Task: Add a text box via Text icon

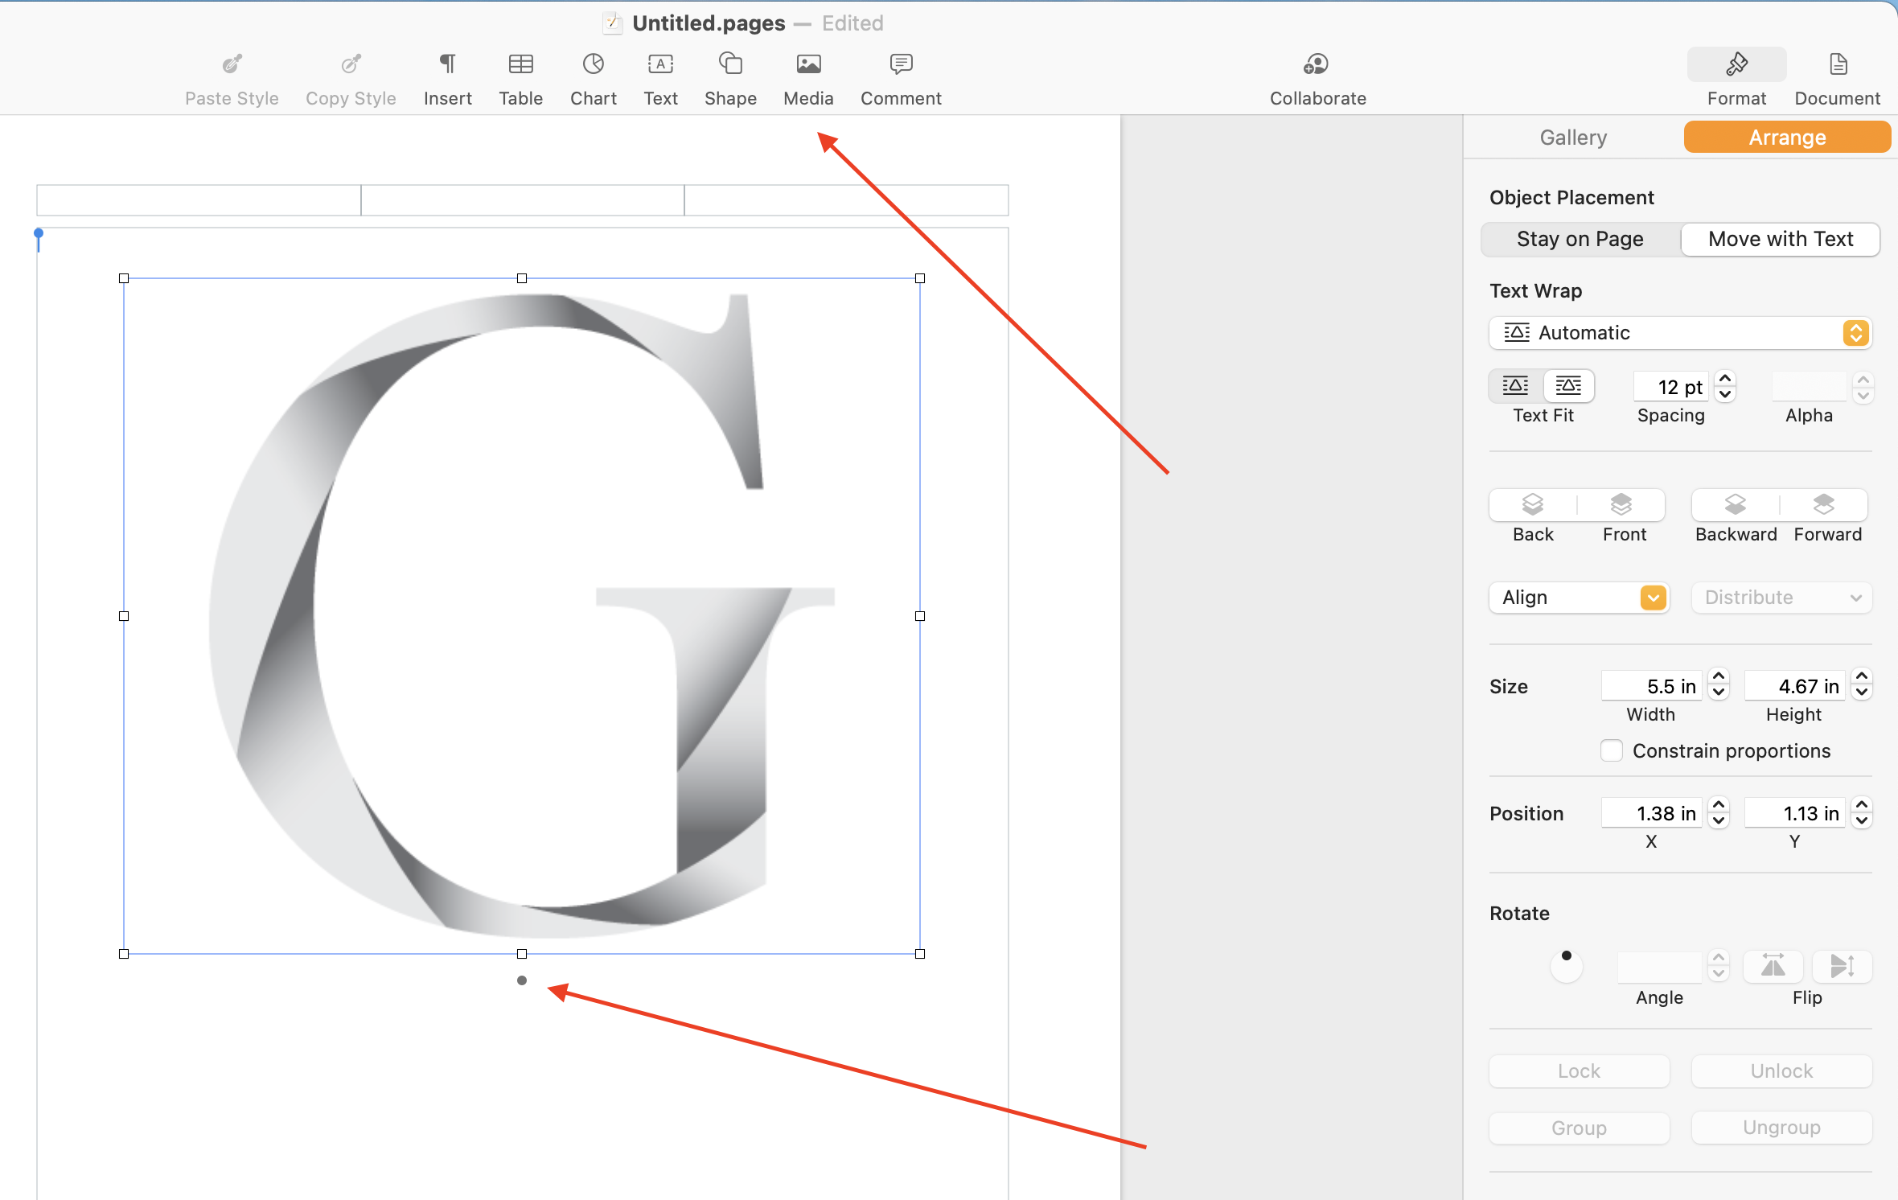Action: point(660,64)
